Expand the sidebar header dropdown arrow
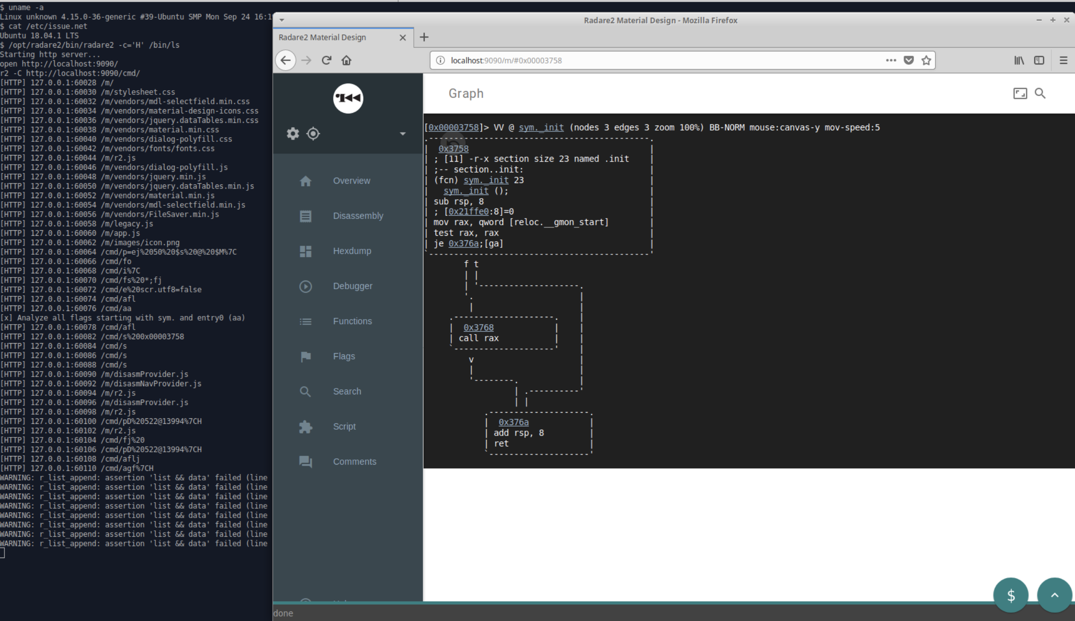 (x=402, y=134)
